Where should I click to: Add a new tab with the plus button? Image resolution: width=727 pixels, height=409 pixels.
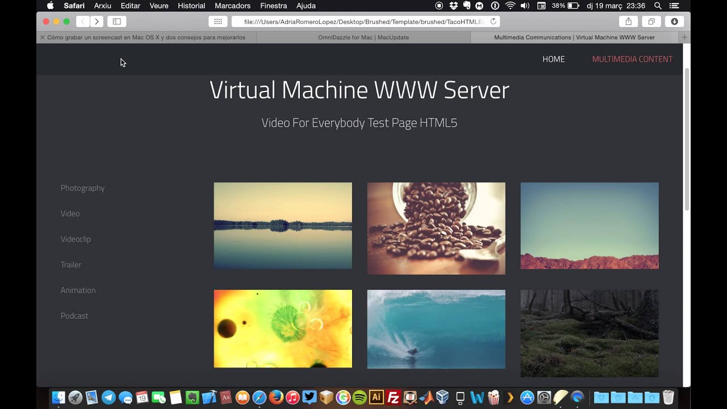[x=684, y=37]
